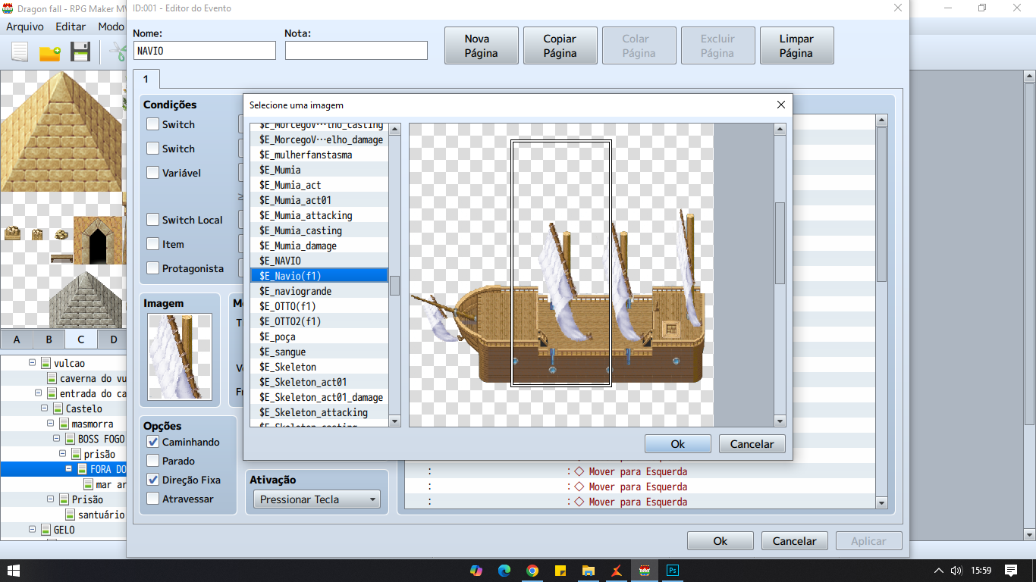Select event page tab 1

(146, 80)
